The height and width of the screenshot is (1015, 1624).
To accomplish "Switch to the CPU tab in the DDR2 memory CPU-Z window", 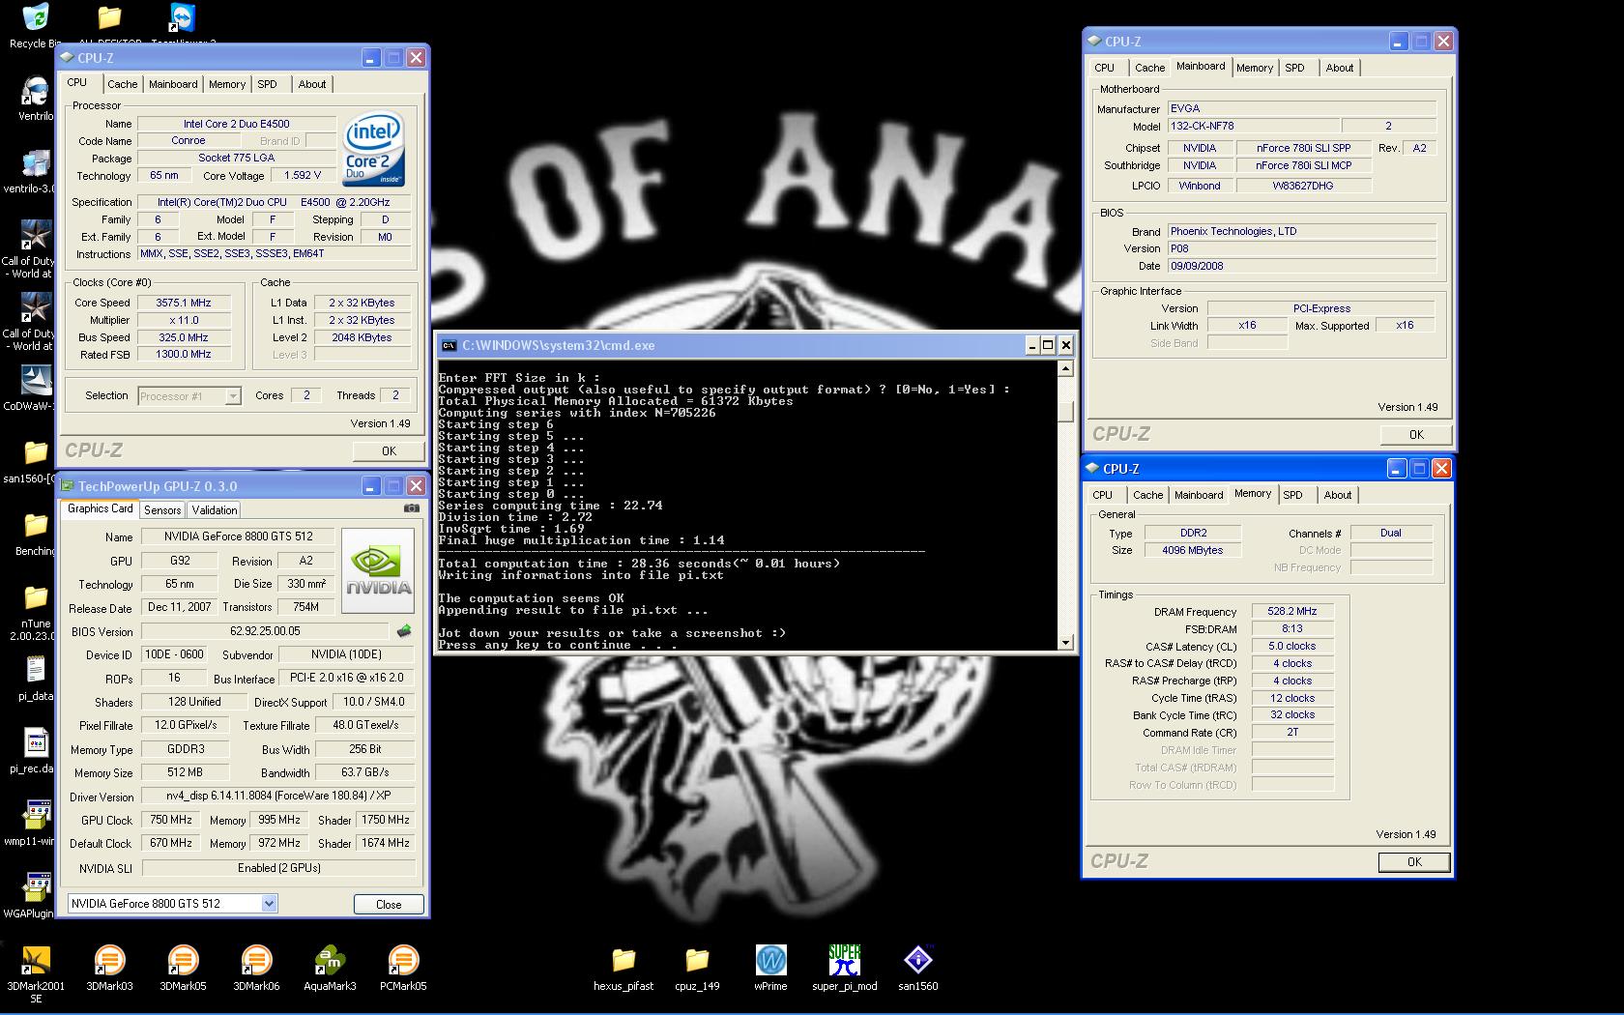I will pos(1102,495).
